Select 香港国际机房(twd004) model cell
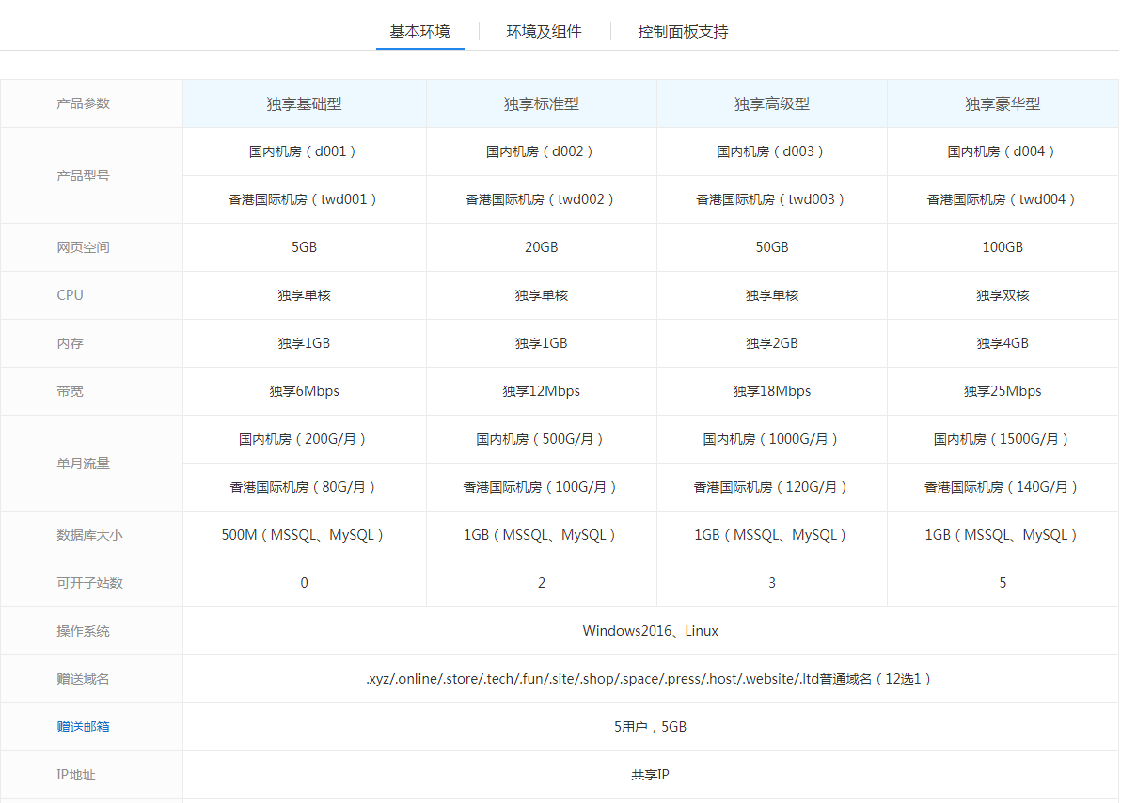The image size is (1121, 803). point(1002,199)
